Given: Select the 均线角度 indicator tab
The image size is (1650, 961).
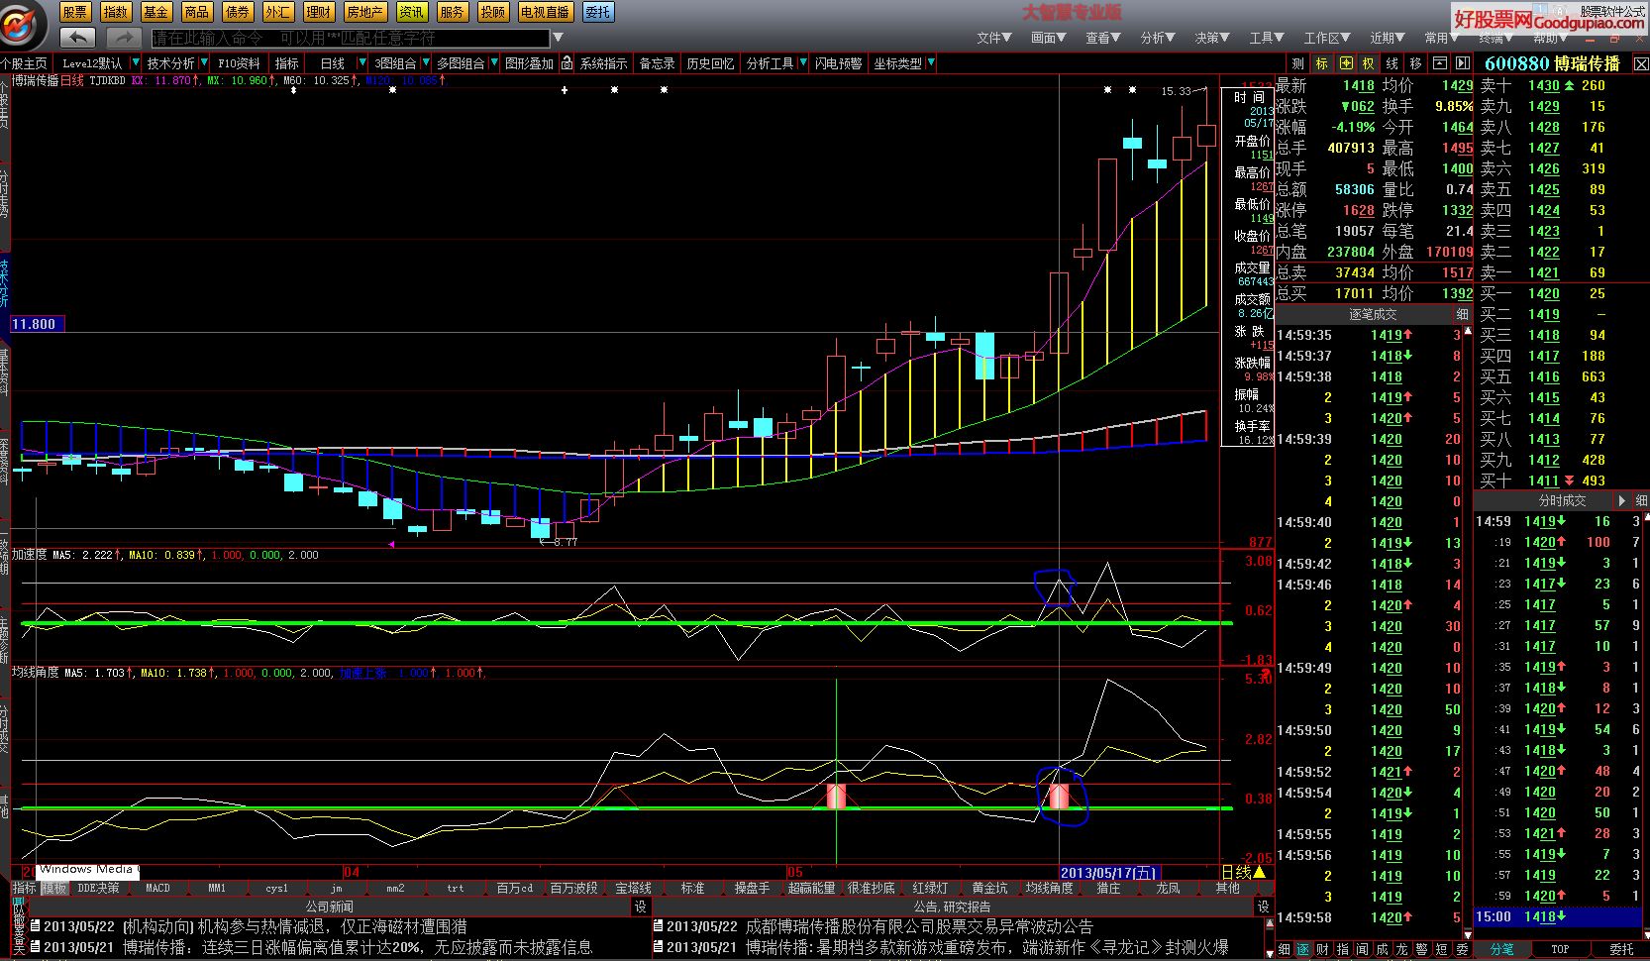Looking at the screenshot, I should point(1050,888).
